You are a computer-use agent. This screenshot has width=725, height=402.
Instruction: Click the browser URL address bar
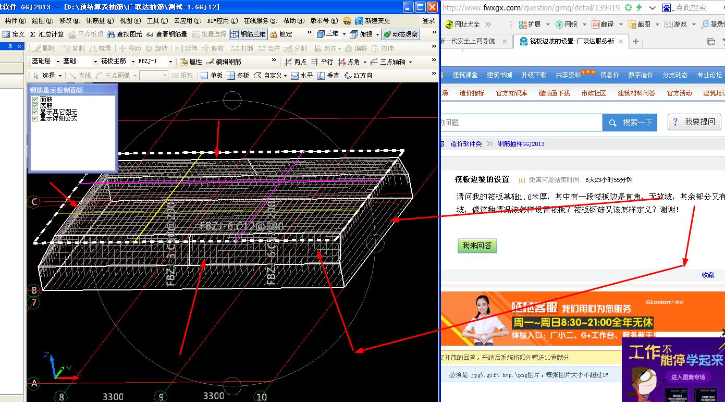tap(532, 8)
